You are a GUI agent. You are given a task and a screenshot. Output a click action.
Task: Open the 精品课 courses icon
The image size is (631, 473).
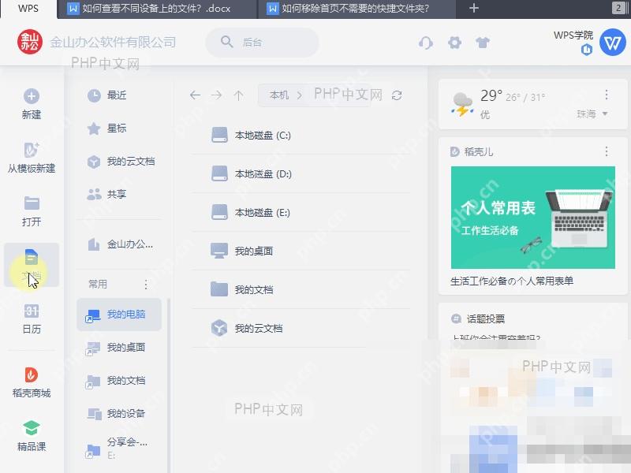[32, 428]
